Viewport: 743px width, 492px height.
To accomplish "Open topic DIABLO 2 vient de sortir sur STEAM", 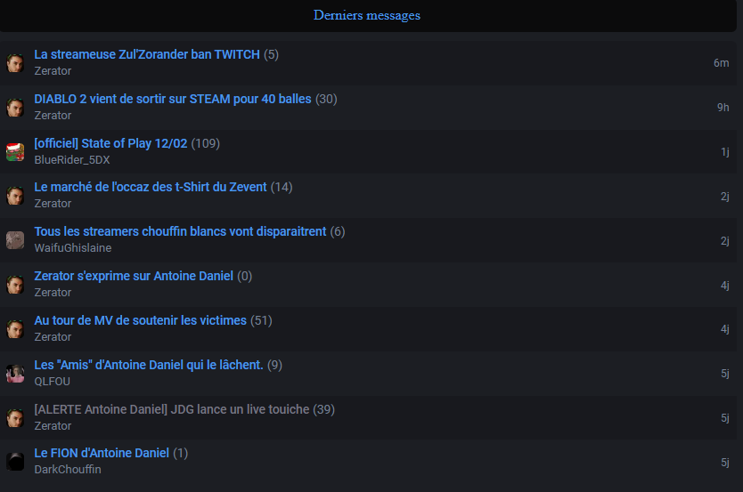I will pos(173,99).
